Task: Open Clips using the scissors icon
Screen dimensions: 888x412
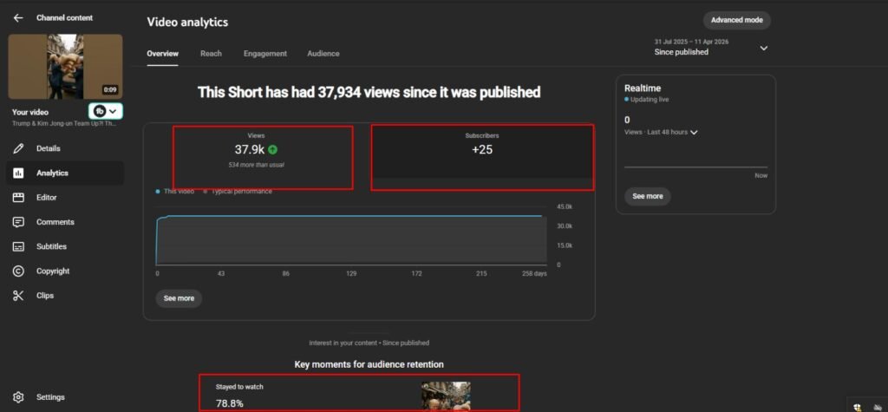Action: [18, 296]
